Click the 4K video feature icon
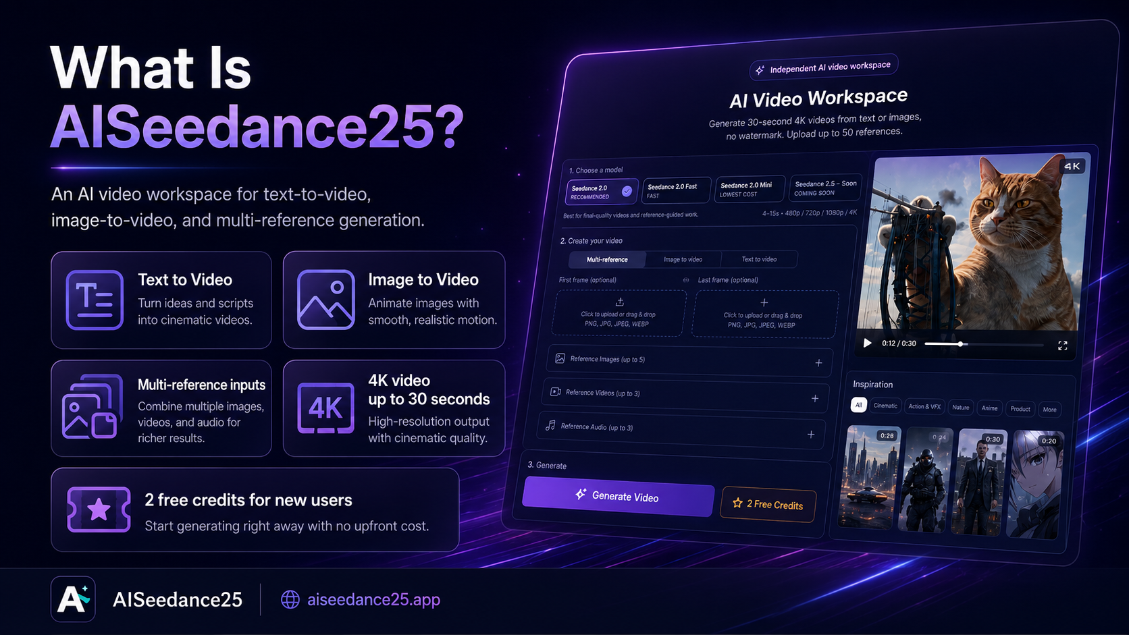The image size is (1129, 635). tap(326, 408)
